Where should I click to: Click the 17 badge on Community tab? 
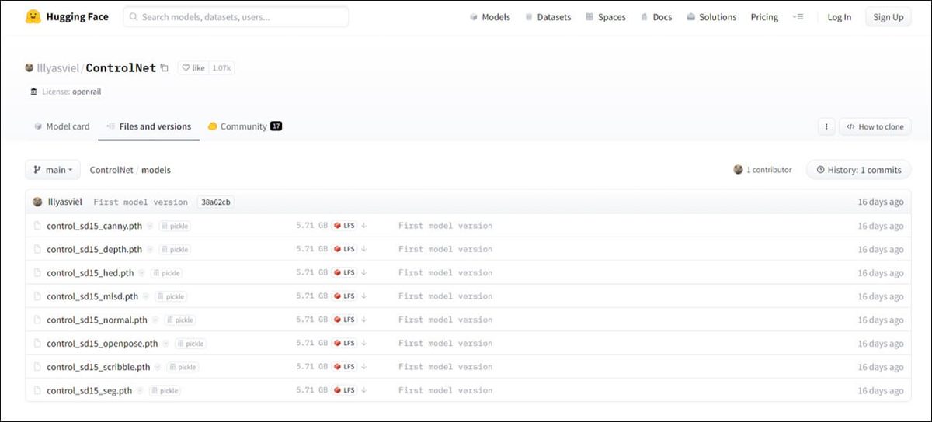point(276,126)
